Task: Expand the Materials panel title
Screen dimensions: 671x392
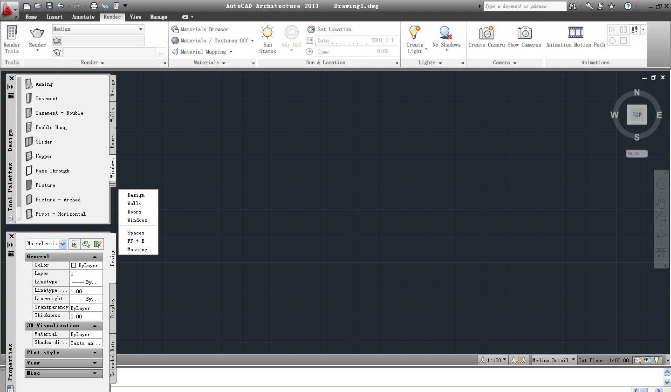Action: (x=210, y=62)
